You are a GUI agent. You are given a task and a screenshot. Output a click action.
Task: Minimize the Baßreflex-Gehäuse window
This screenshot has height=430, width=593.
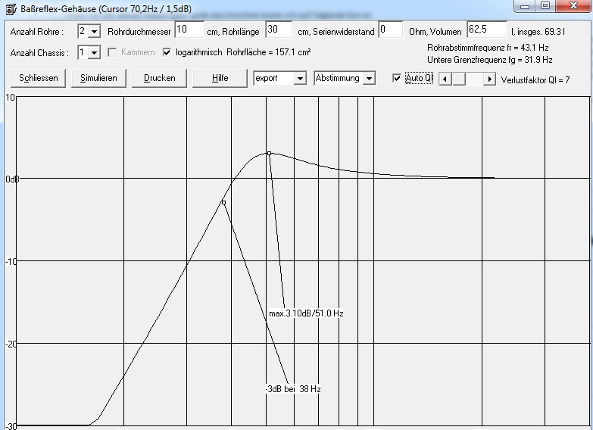click(x=526, y=6)
